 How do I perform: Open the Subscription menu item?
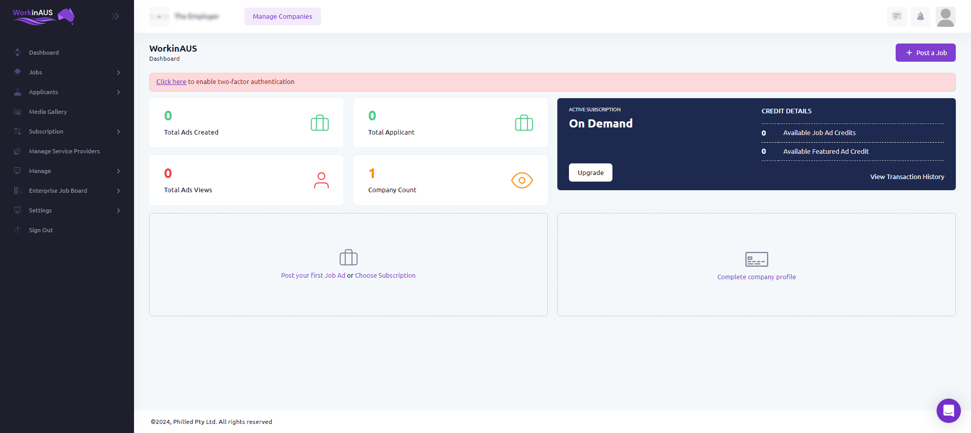coord(46,132)
